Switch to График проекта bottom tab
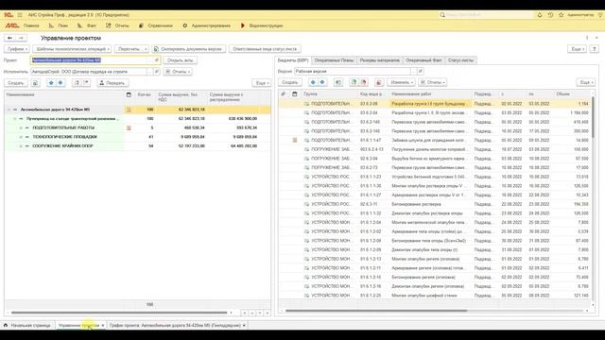The width and height of the screenshot is (605, 340). [x=178, y=325]
